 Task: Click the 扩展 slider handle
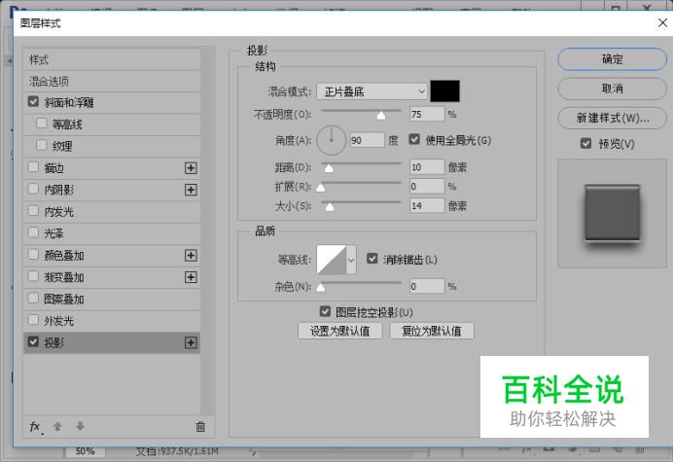pos(321,188)
